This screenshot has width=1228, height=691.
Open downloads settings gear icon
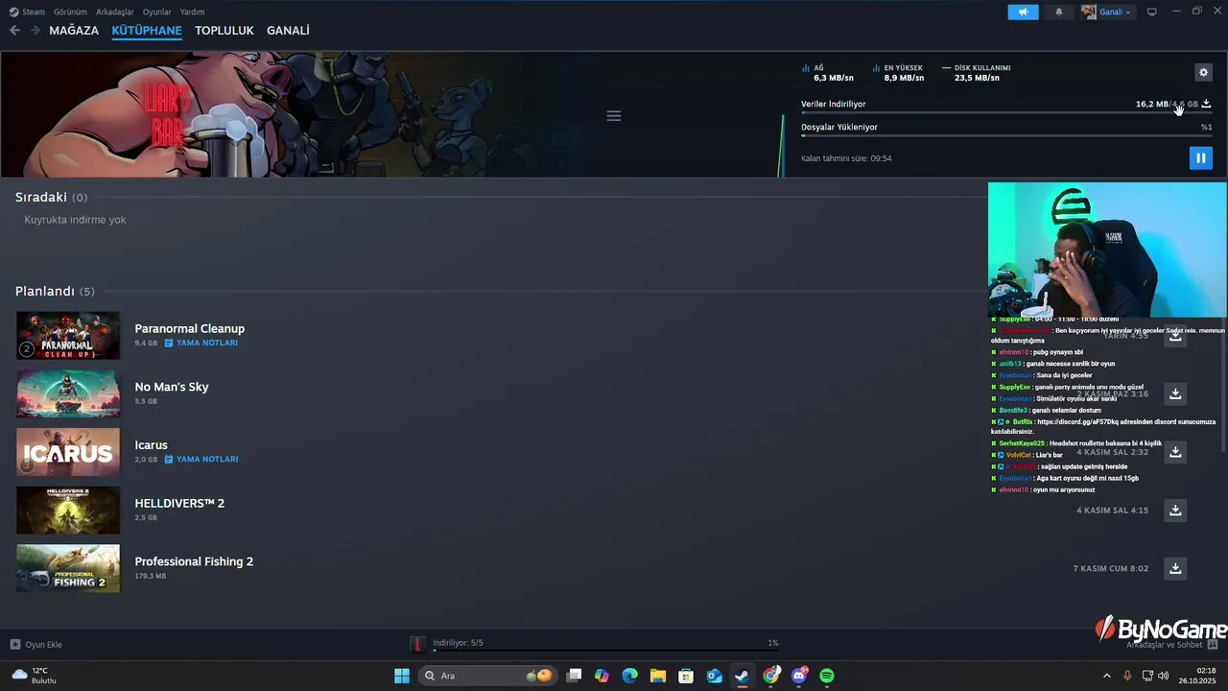[1203, 72]
